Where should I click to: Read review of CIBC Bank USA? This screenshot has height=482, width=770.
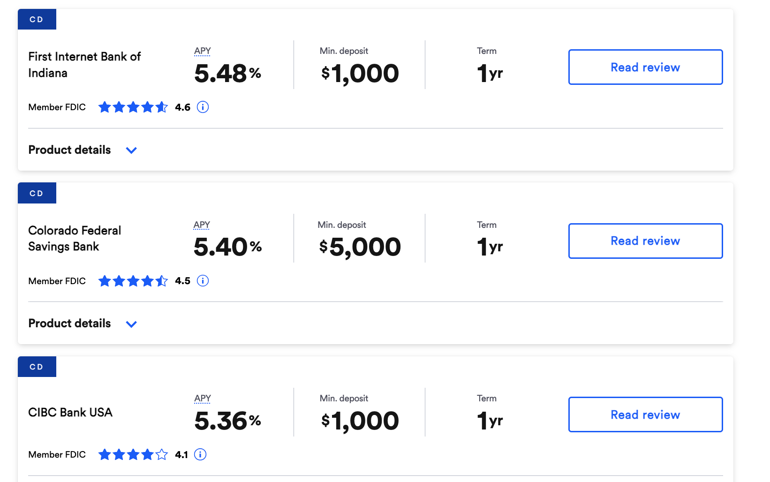645,414
